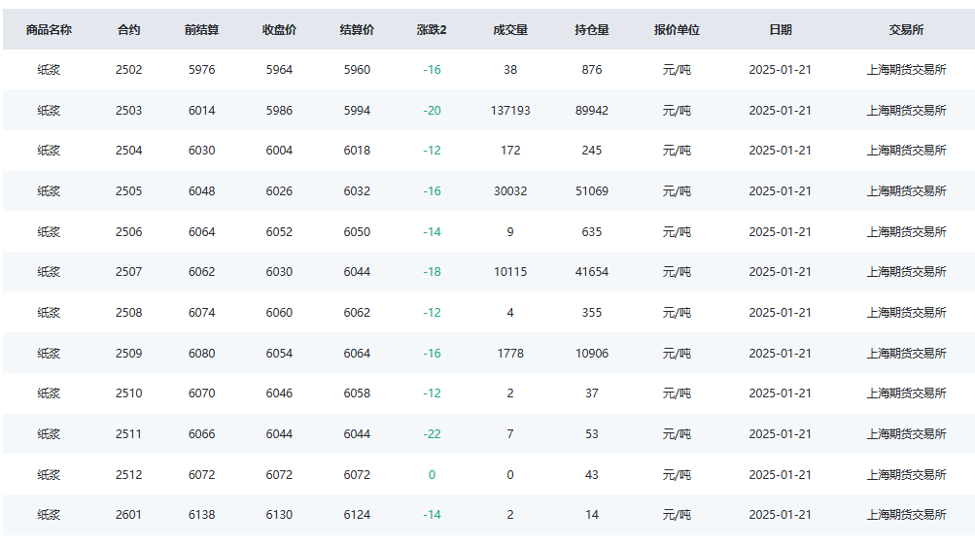The width and height of the screenshot is (975, 547).
Task: Click the 0 change value for 2512
Action: point(432,475)
